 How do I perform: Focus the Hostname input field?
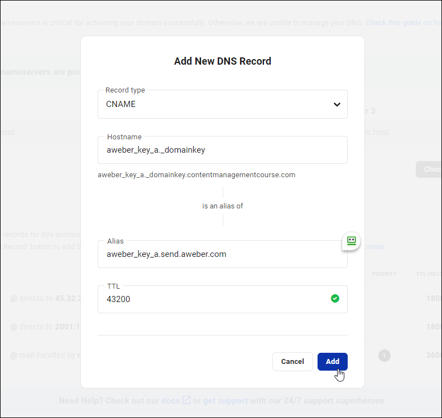pos(223,150)
